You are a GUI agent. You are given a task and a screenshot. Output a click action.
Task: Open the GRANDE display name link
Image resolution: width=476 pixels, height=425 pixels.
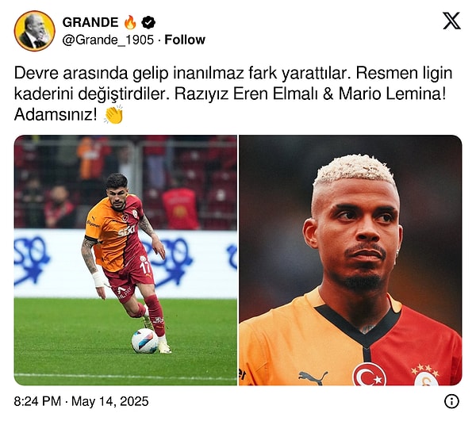[90, 22]
